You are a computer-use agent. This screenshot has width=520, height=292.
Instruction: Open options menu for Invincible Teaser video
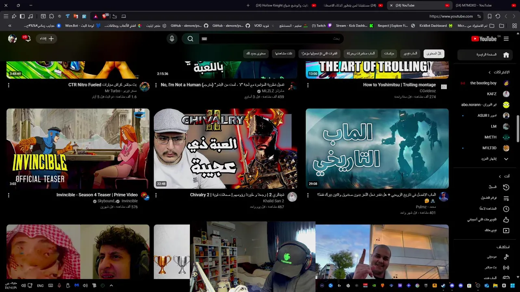point(9,195)
